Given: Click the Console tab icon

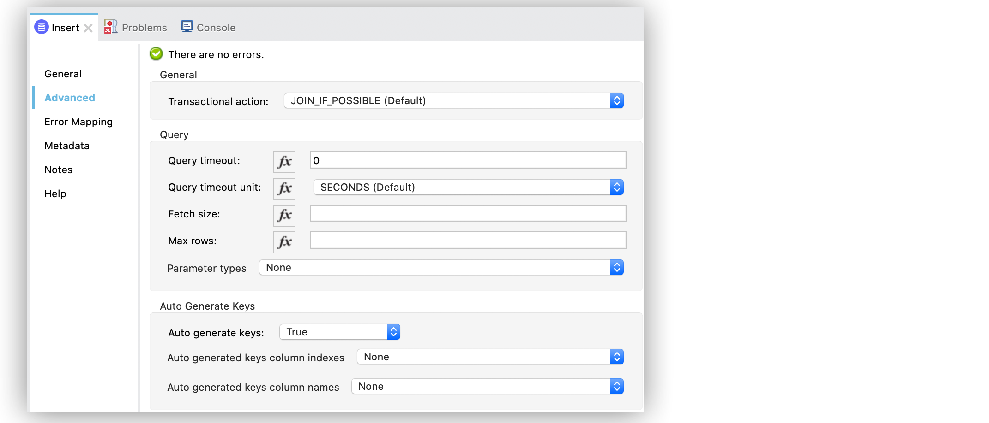Looking at the screenshot, I should coord(187,27).
